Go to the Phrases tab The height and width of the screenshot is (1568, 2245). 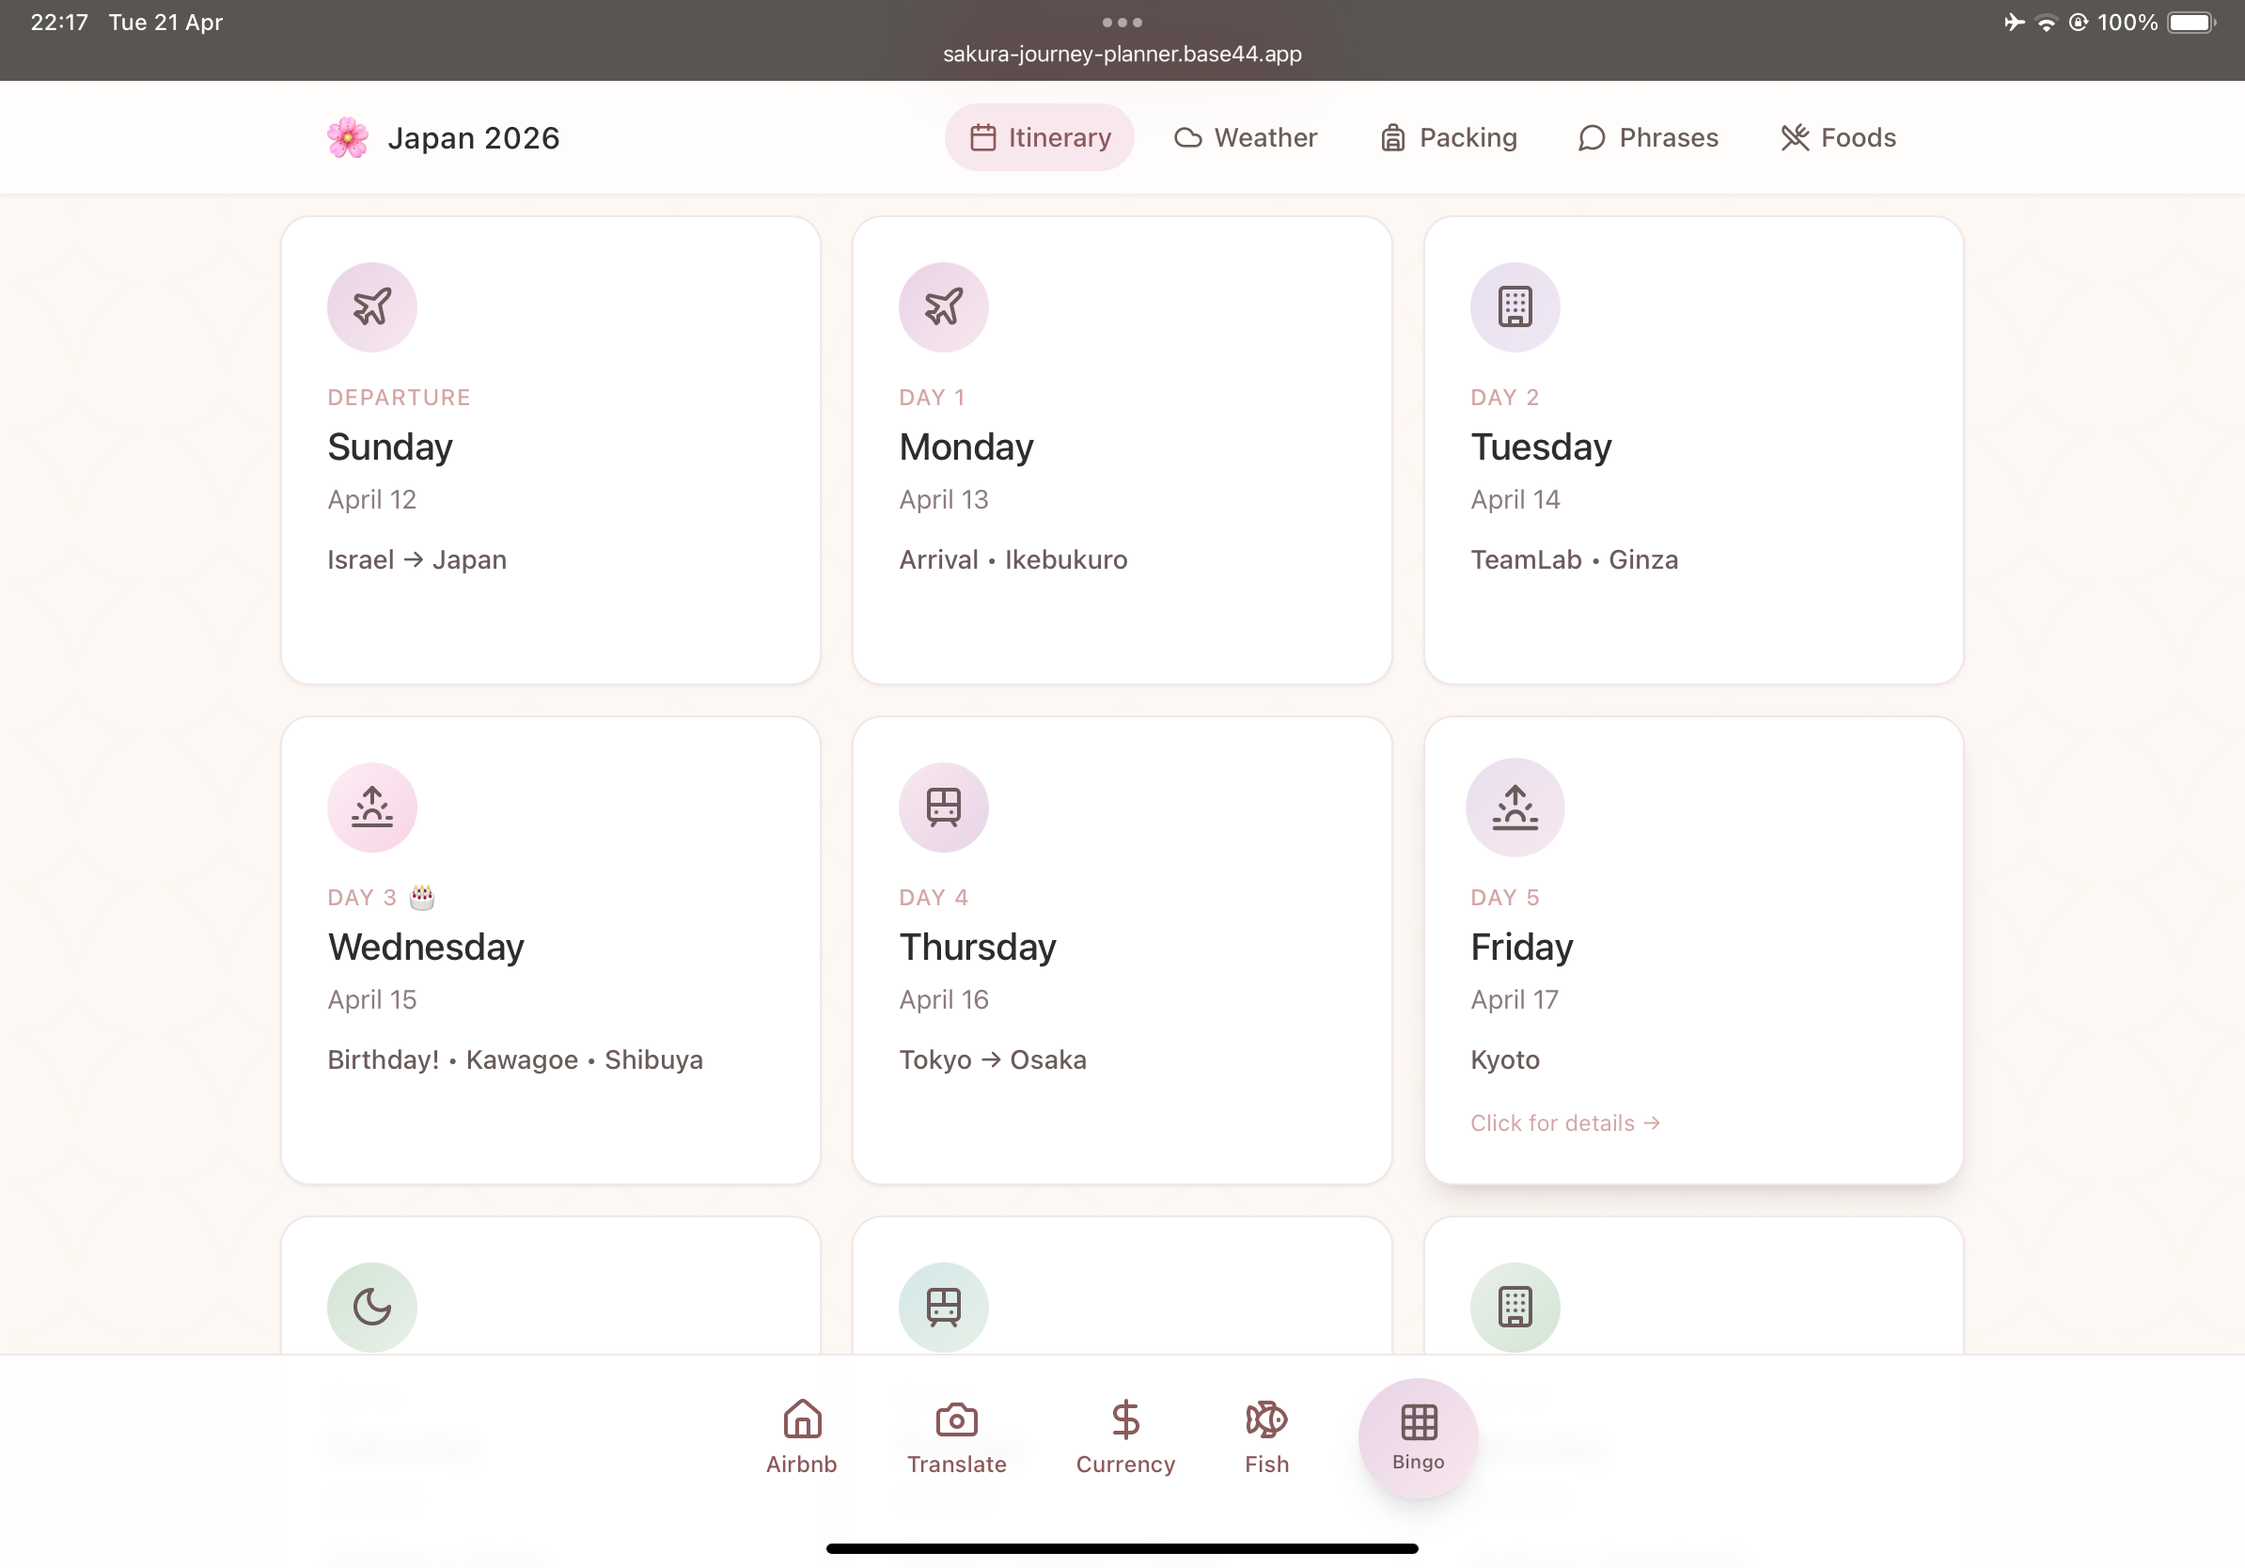(1648, 138)
